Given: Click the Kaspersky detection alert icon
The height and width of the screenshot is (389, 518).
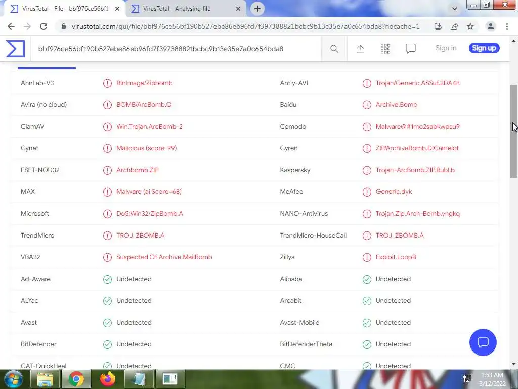Looking at the screenshot, I should (x=367, y=170).
